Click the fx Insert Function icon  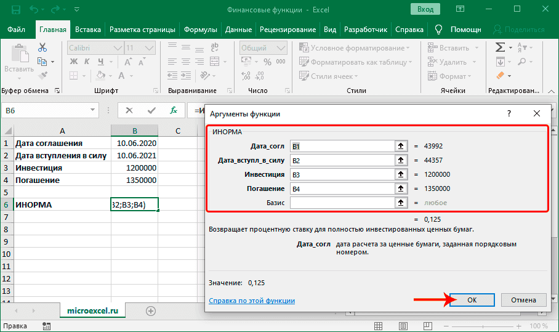point(174,110)
